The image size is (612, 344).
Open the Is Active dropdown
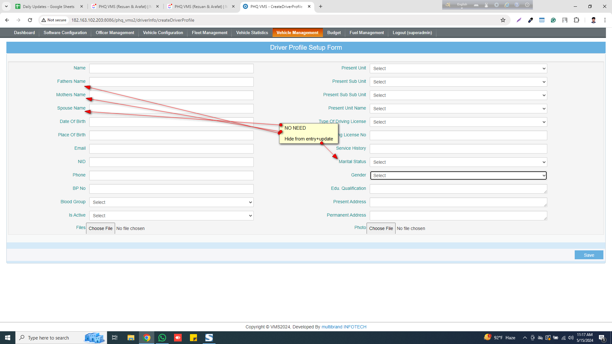pos(171,216)
